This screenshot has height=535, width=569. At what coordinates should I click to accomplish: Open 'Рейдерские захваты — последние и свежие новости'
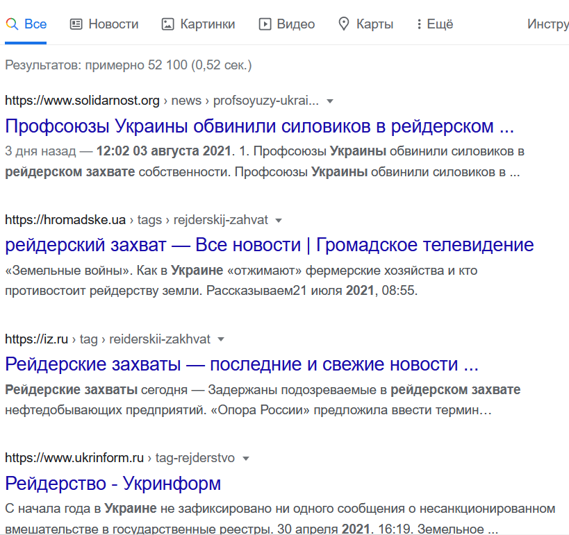[242, 364]
